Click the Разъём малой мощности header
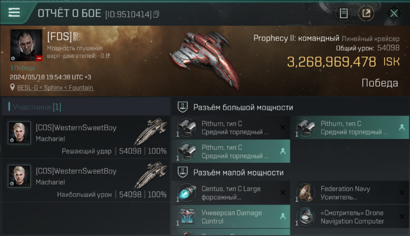This screenshot has width=410, height=236. coord(238,172)
